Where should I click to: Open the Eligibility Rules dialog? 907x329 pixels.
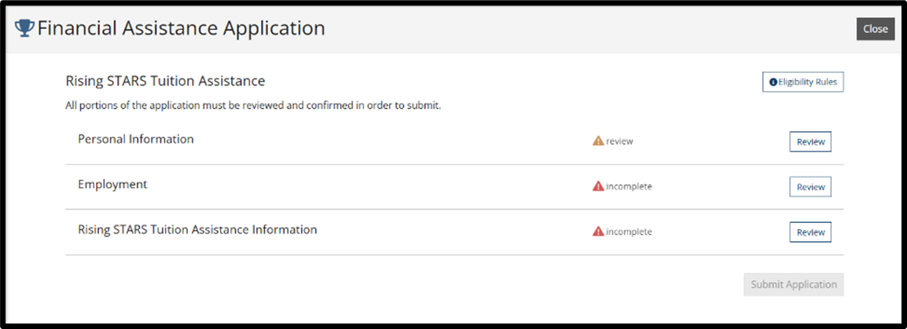click(x=803, y=82)
